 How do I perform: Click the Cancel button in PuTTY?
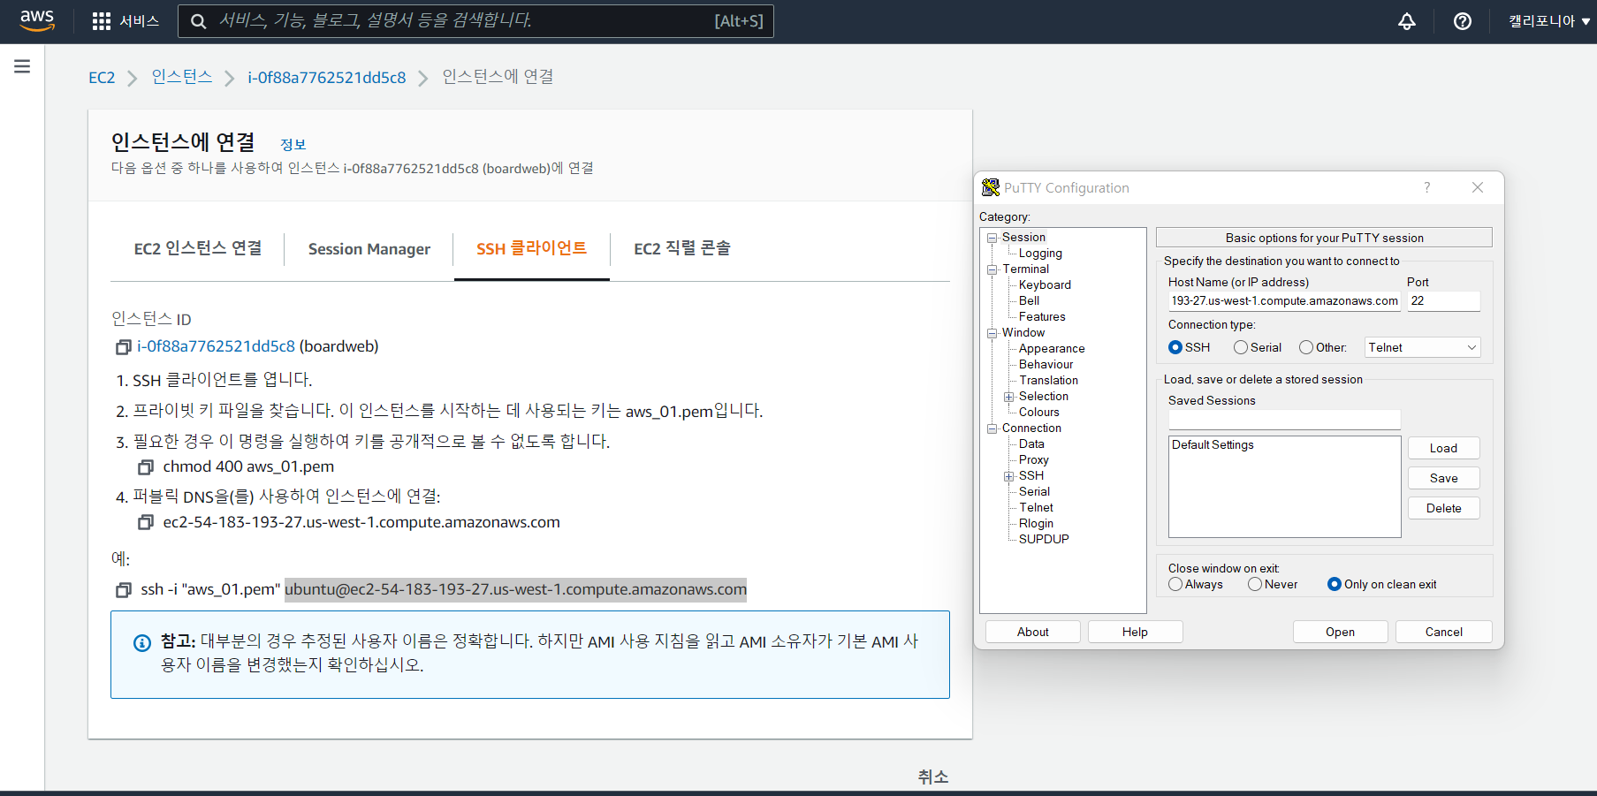(x=1444, y=632)
